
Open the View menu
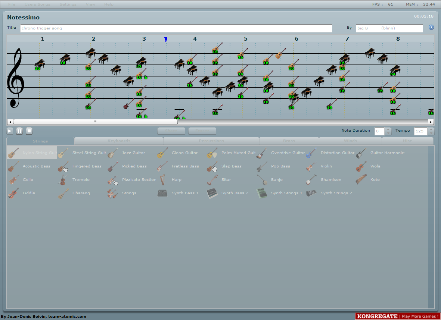(91, 4)
